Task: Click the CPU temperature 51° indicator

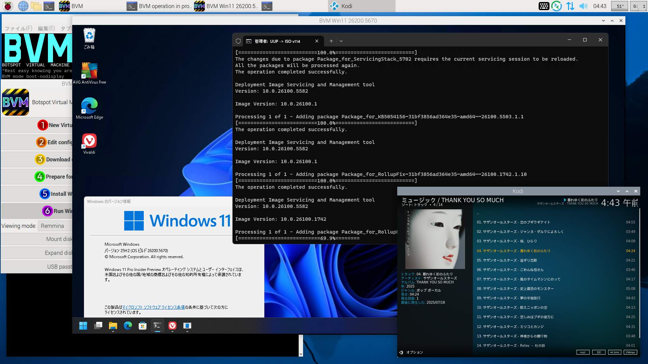Action: pos(620,6)
